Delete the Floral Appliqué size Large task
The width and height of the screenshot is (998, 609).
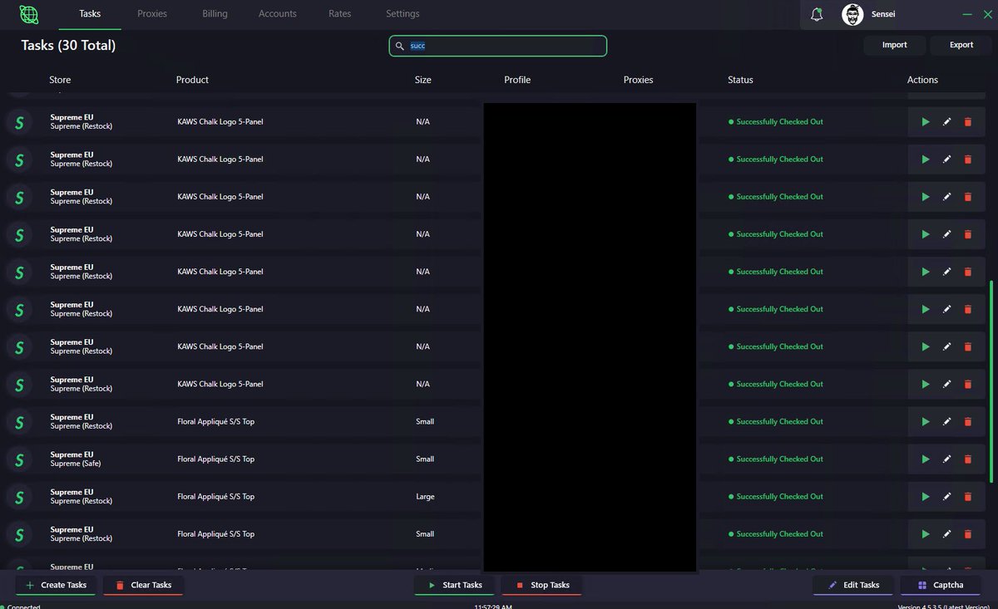point(967,496)
